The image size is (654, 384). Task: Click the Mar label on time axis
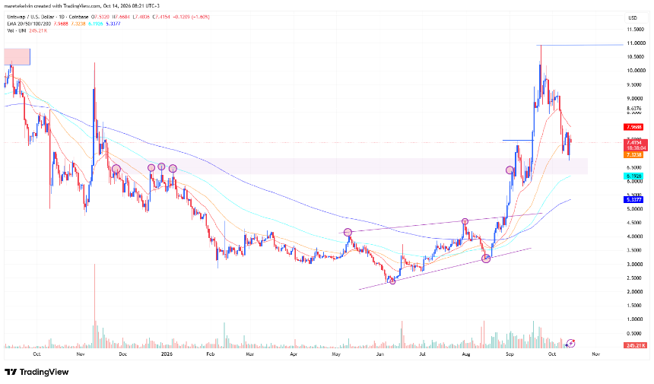click(249, 354)
